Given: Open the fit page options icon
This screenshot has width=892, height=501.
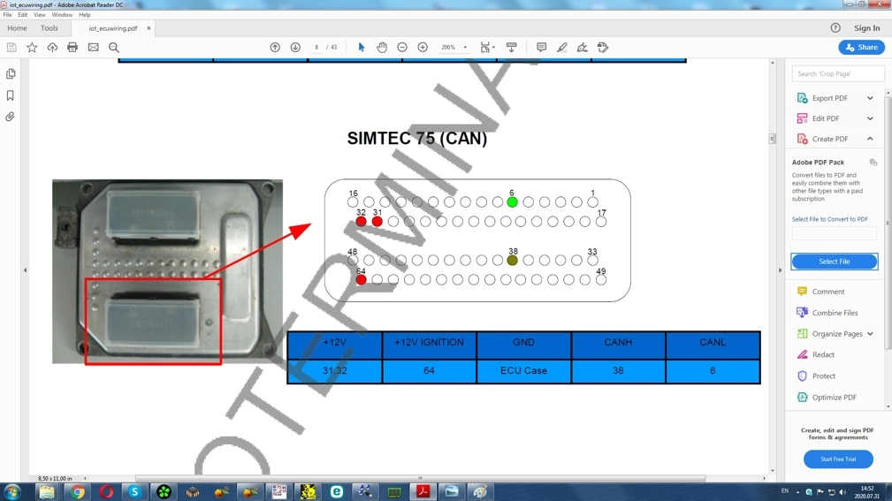Looking at the screenshot, I should [487, 47].
